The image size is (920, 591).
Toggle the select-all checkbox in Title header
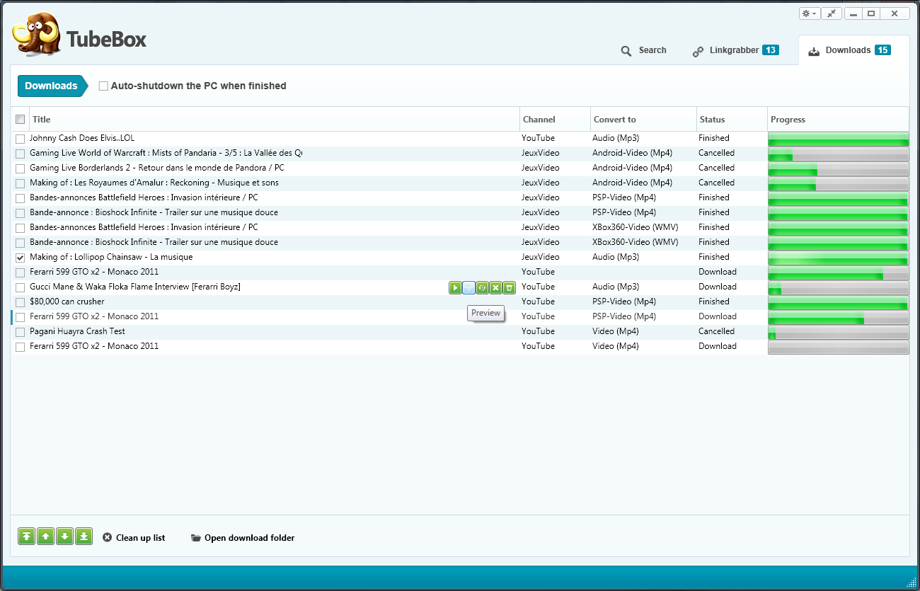pos(21,120)
